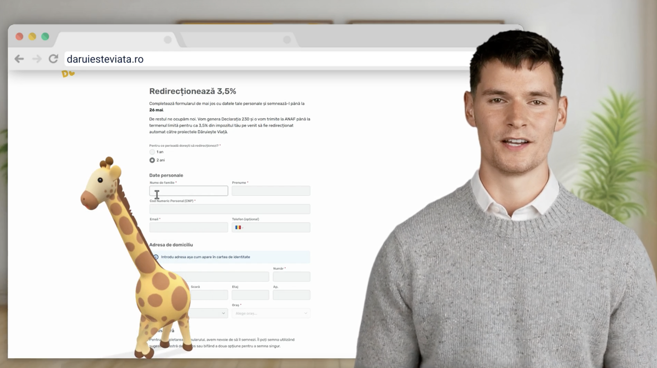This screenshot has width=657, height=368.
Task: Click the 'Date personale' section heading
Action: (166, 175)
